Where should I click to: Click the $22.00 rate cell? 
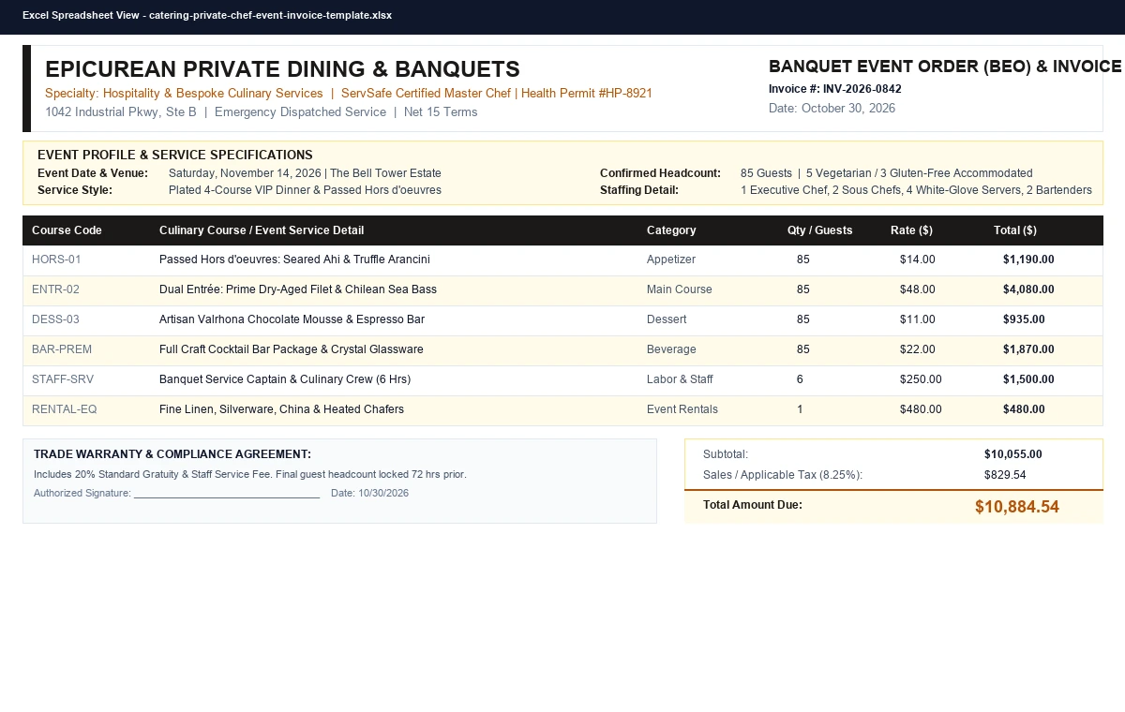point(918,349)
